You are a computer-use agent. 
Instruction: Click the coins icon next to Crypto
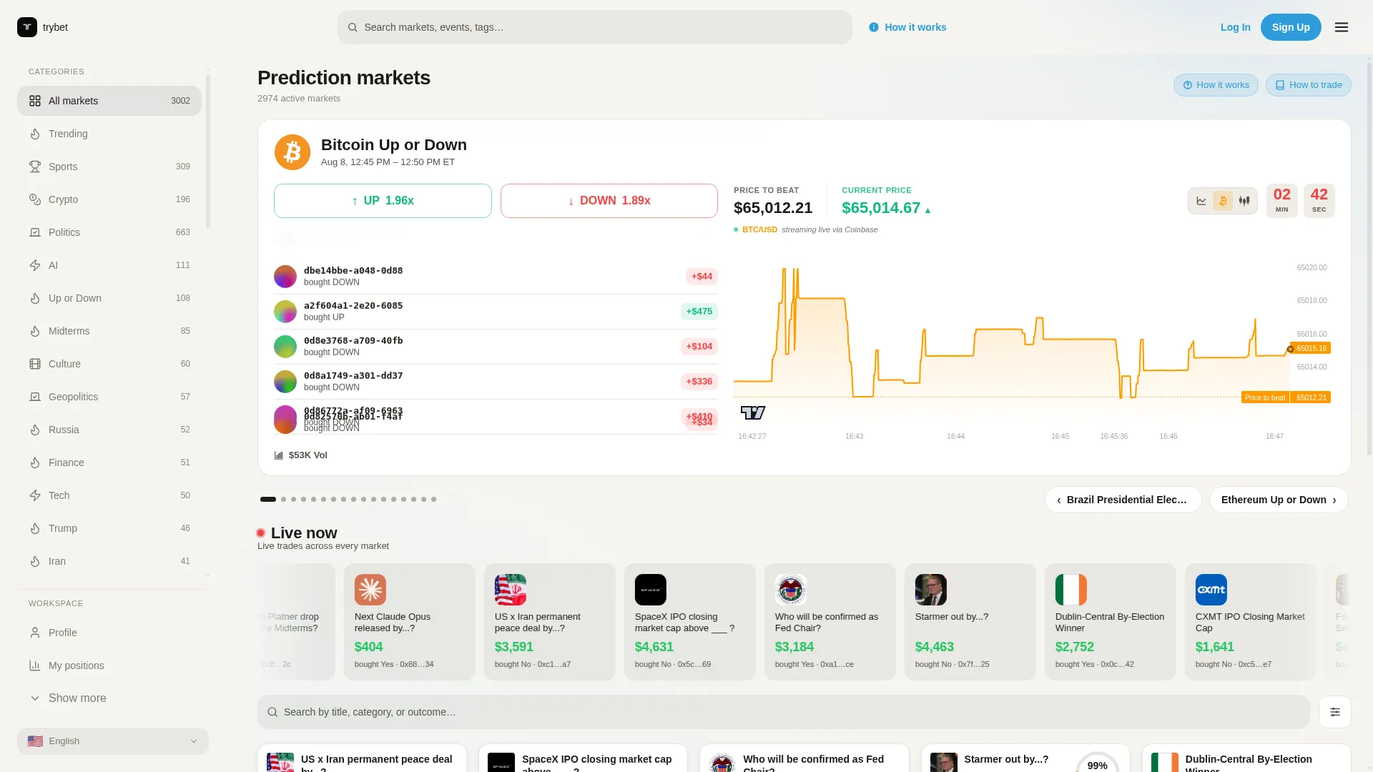[35, 199]
